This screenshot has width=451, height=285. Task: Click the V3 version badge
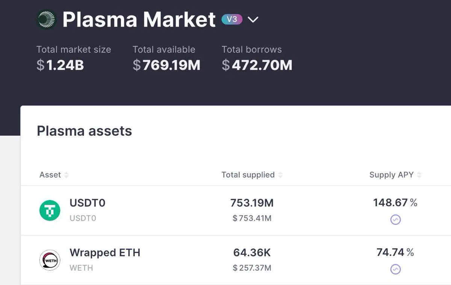click(x=232, y=19)
